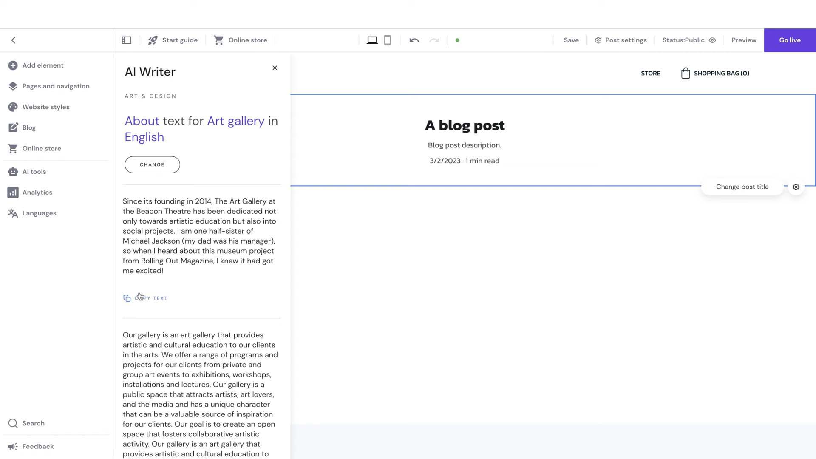
Task: Toggle Status:Public visibility eye icon
Action: [x=713, y=40]
